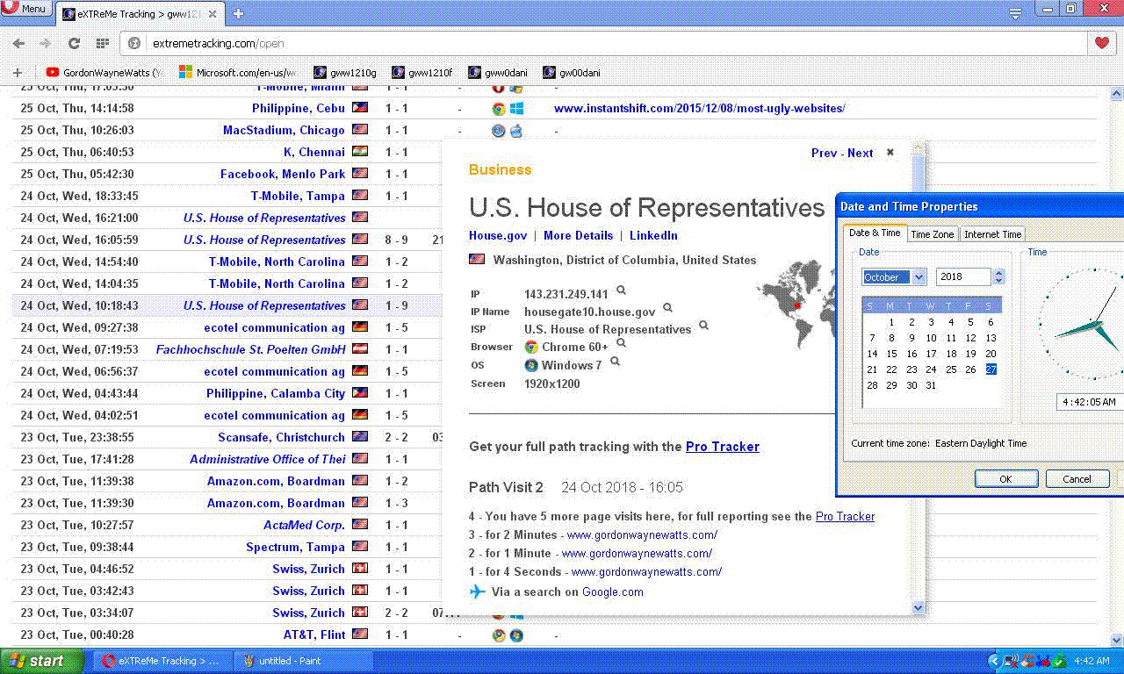
Task: Click the Prev link in popup
Action: [824, 153]
